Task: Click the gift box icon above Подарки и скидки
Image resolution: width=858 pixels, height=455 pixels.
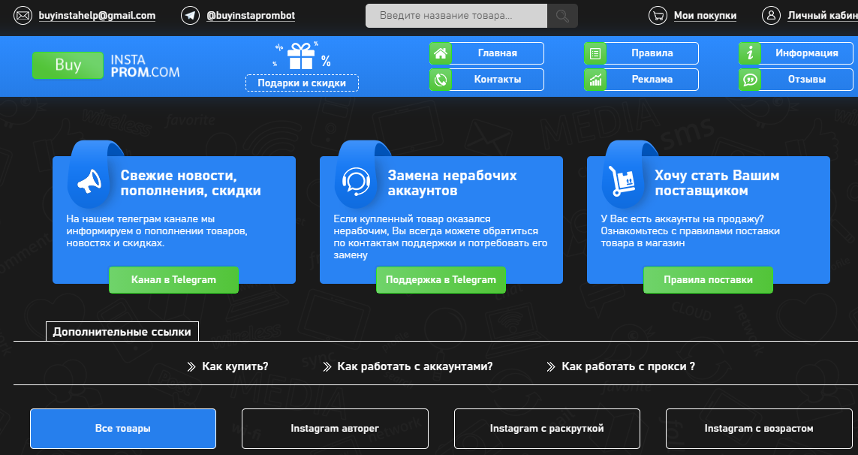Action: (x=301, y=56)
